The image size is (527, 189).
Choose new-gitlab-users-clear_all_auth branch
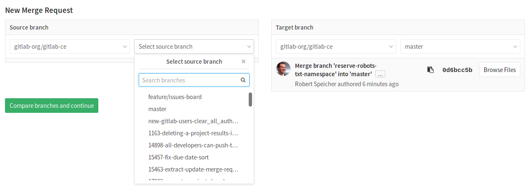point(193,121)
